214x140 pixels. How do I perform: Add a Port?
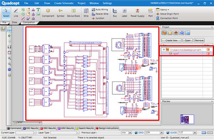(151, 13)
